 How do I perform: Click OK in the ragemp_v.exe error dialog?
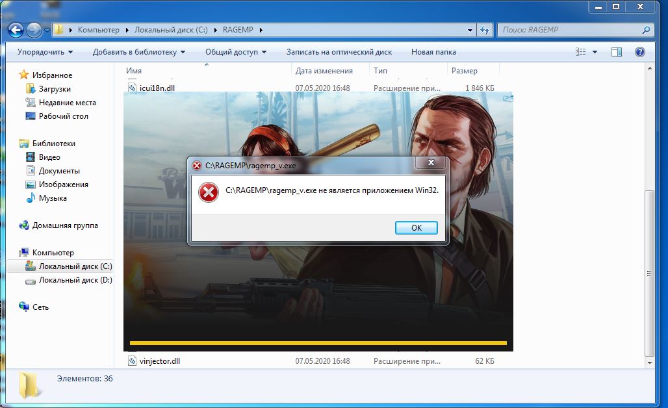(x=417, y=227)
